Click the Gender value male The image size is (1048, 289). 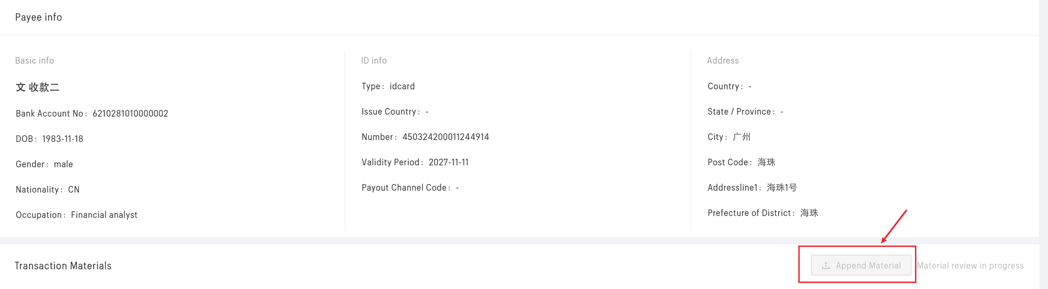tap(63, 164)
